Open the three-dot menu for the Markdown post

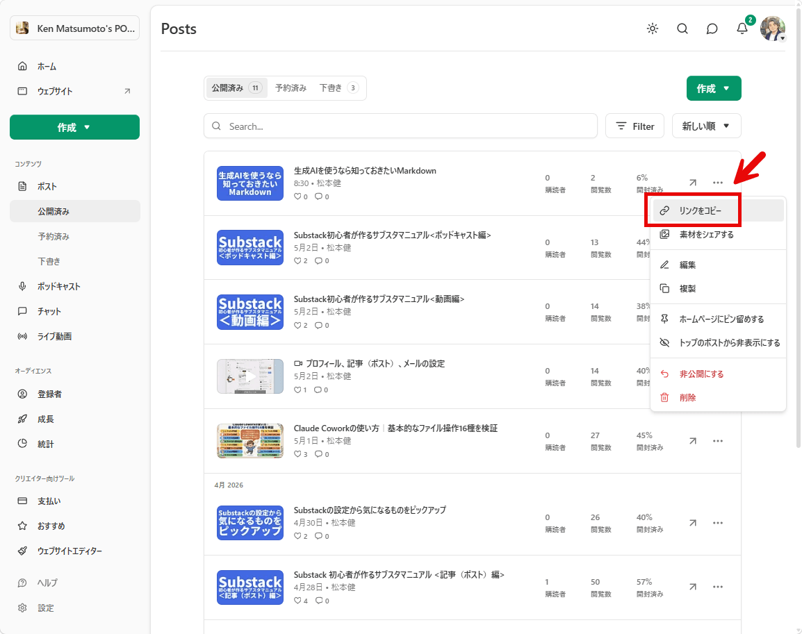[718, 183]
